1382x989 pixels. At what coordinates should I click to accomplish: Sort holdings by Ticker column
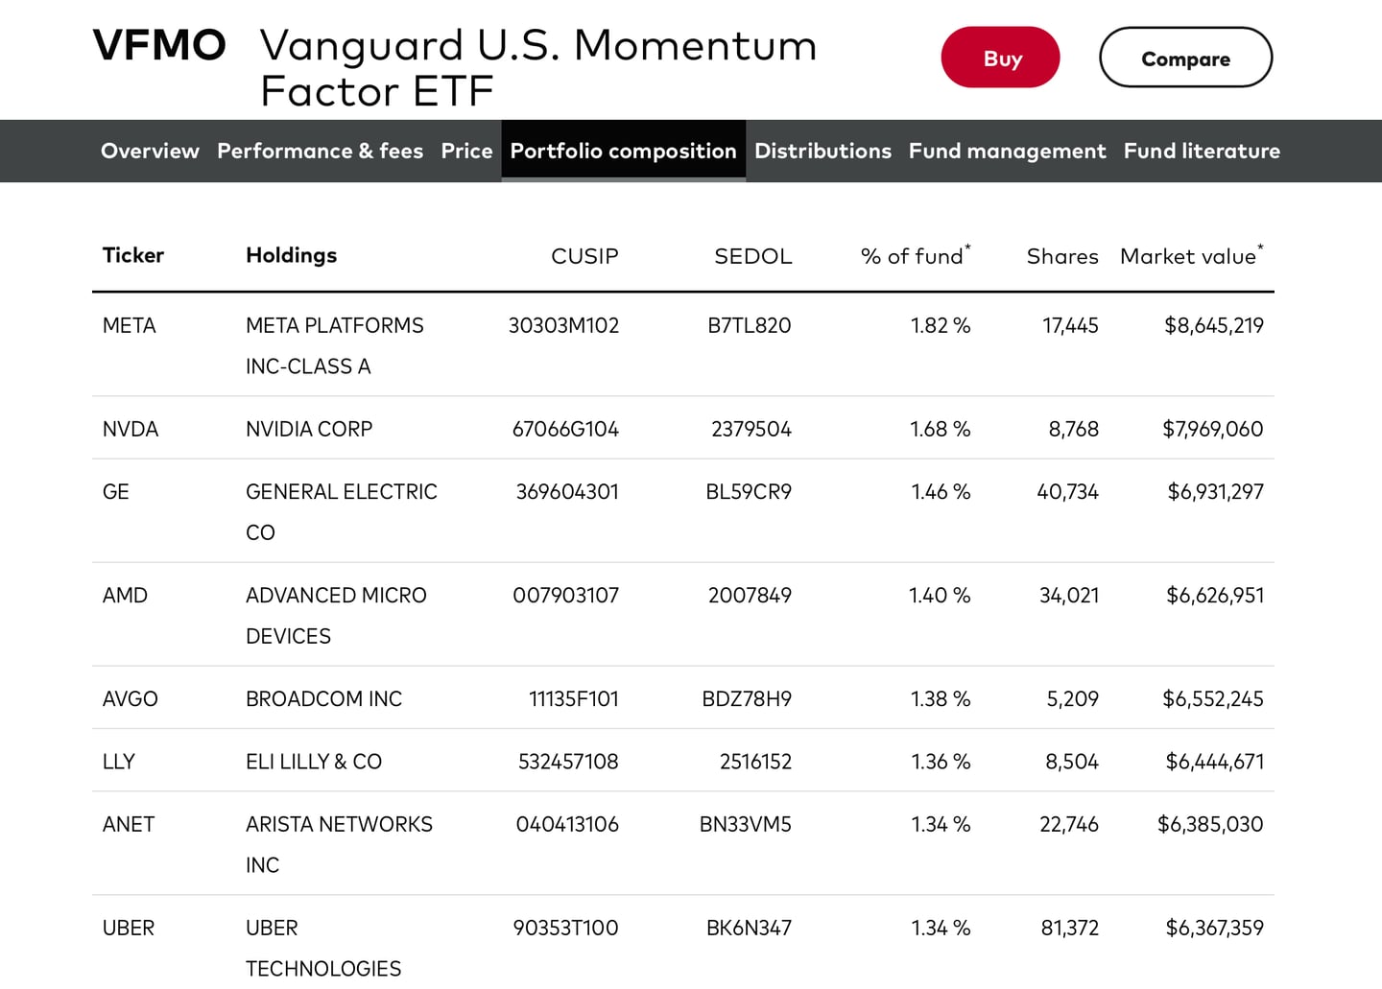132,255
